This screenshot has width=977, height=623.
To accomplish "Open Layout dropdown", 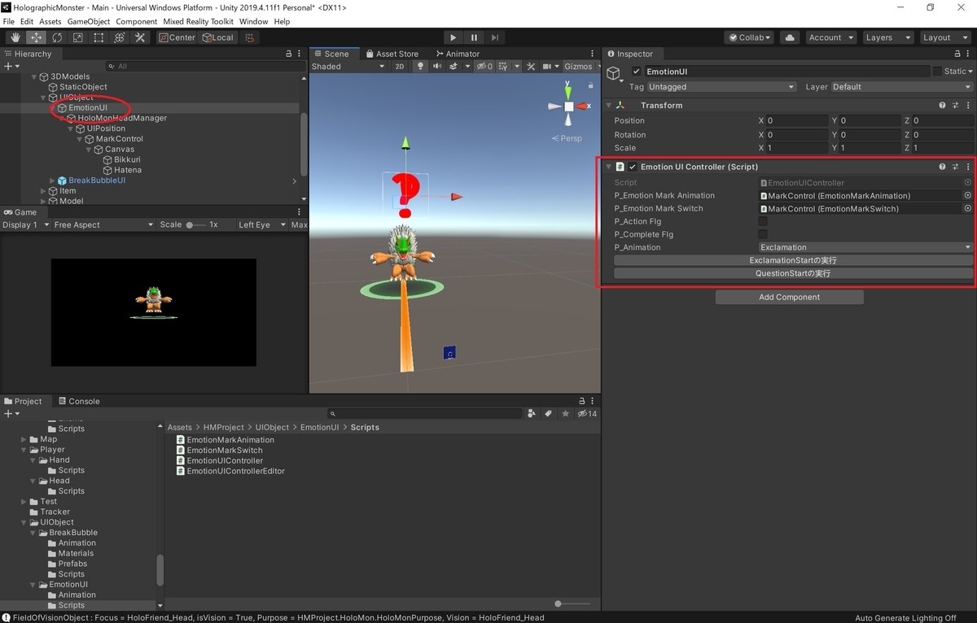I will point(944,37).
